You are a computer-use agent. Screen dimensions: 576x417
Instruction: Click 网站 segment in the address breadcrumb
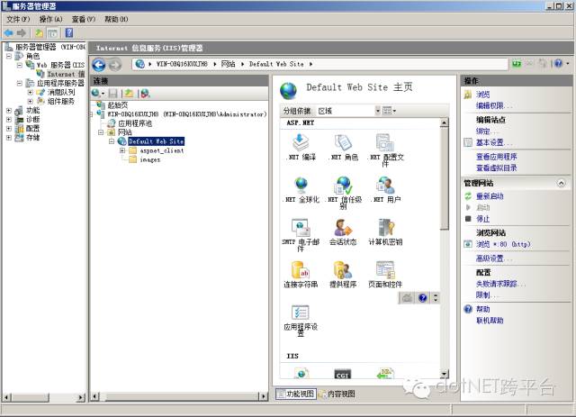point(228,64)
